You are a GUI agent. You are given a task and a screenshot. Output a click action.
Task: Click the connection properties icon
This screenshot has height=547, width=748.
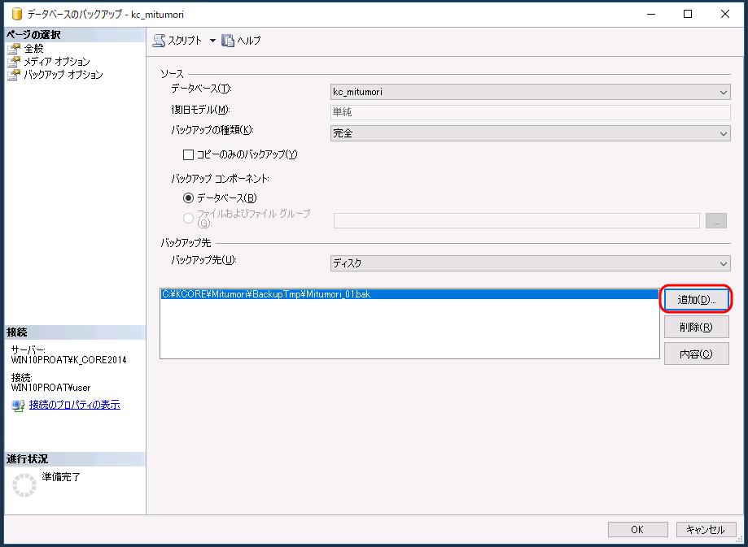[18, 406]
